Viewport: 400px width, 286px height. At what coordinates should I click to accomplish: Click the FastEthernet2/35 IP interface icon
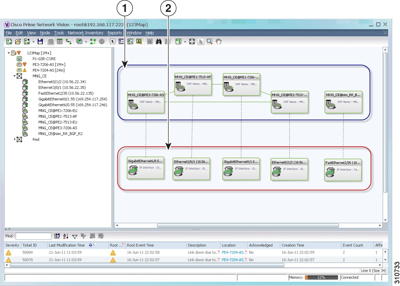tap(330, 172)
